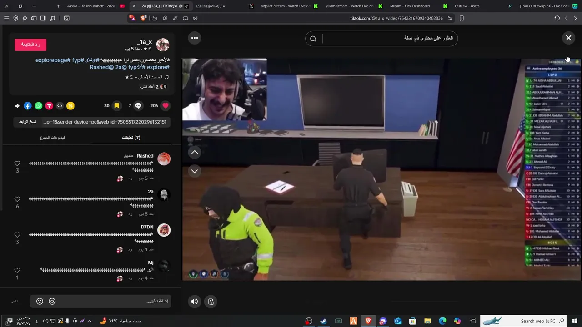Viewport: 582px width, 327px height.
Task: Toggle the sidebar panel icon in toolbar
Action: click(43, 18)
